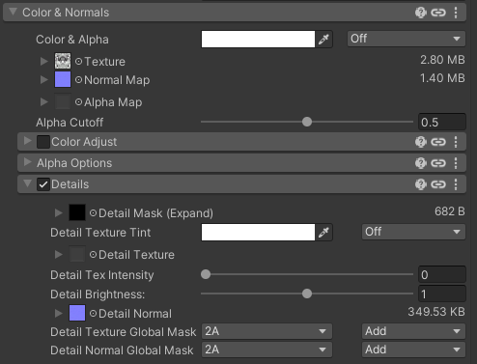Viewport: 477px width, 364px height.
Task: Open Detail Normal Global Mask Add dropdown
Action: point(413,350)
